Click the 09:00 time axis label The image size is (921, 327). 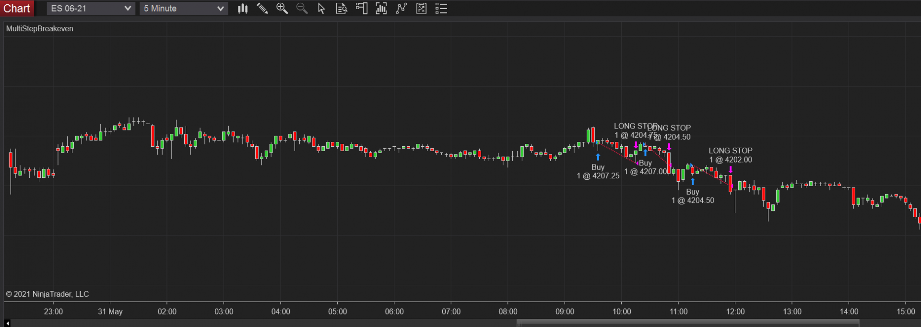[x=565, y=312]
